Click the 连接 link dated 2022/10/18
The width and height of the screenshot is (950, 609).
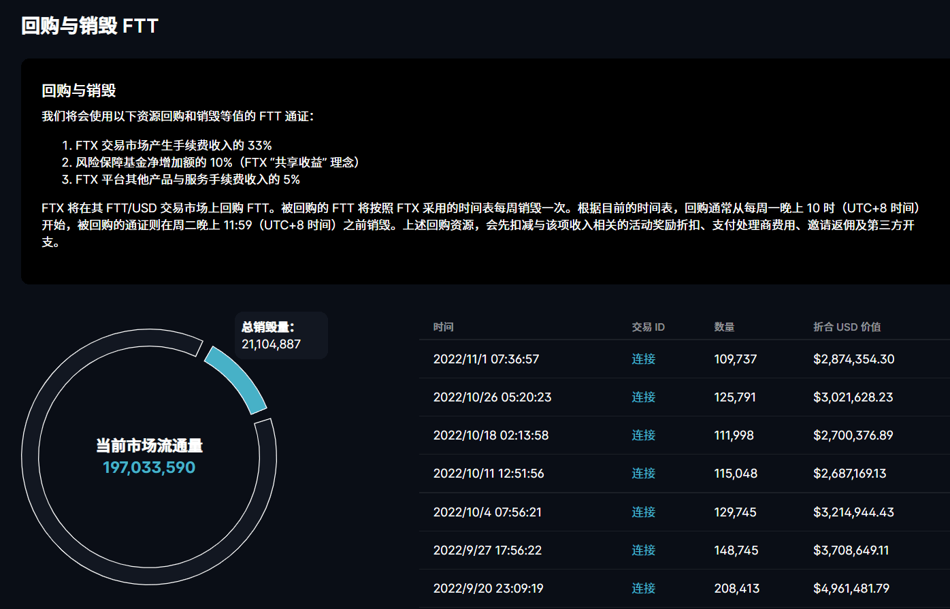642,435
